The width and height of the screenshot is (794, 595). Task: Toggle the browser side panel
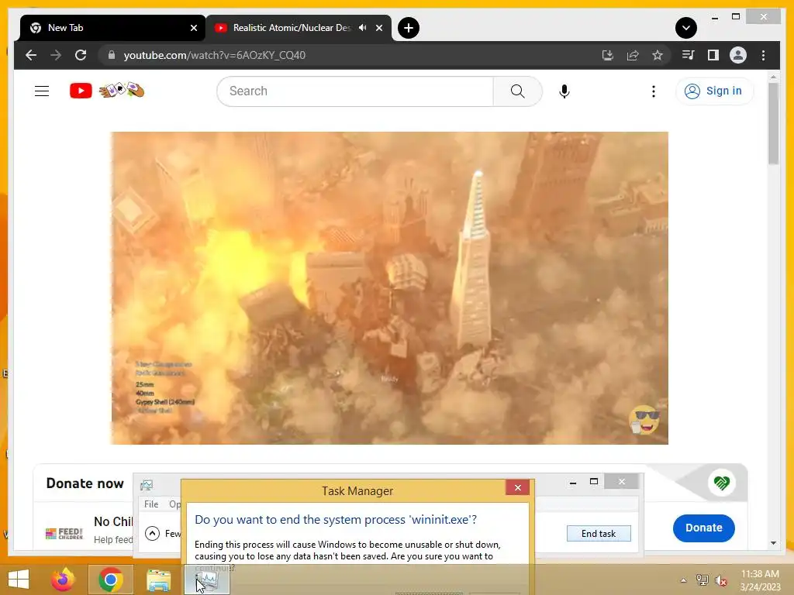[x=713, y=55]
